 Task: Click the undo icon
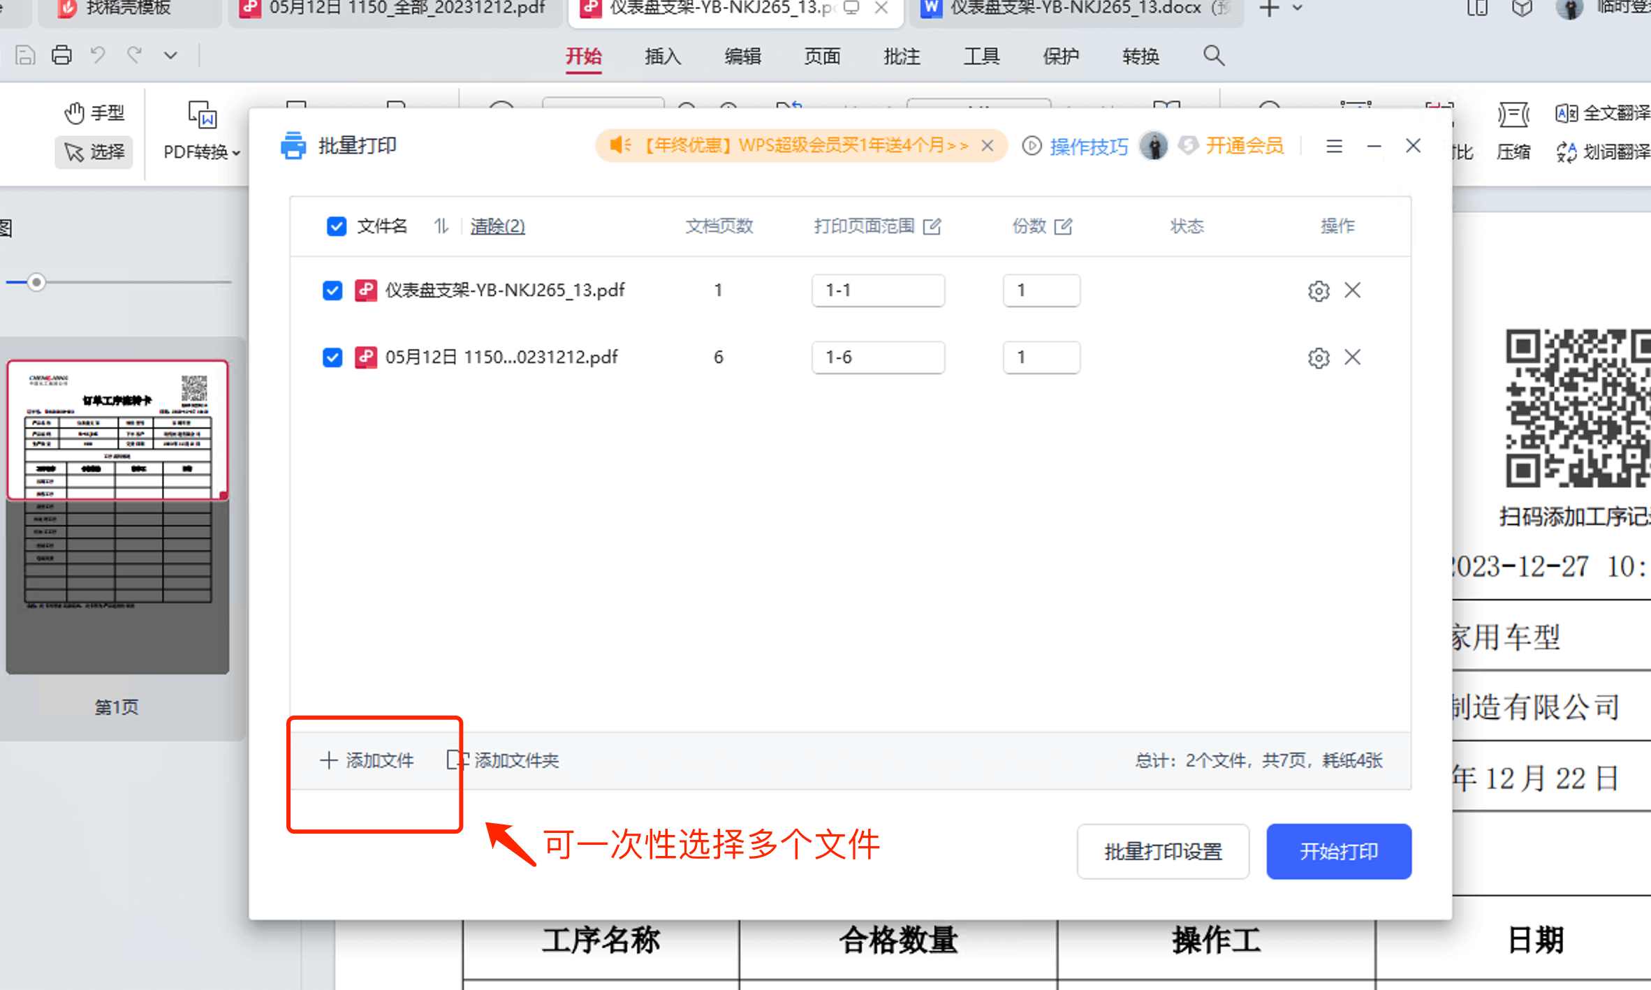[x=98, y=54]
